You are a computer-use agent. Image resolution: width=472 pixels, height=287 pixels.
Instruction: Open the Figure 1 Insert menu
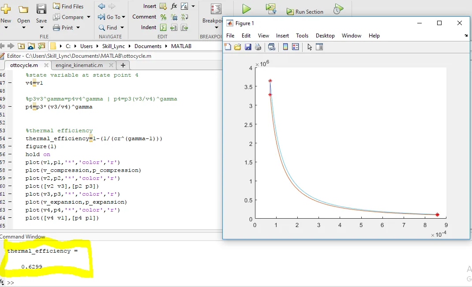coord(282,36)
